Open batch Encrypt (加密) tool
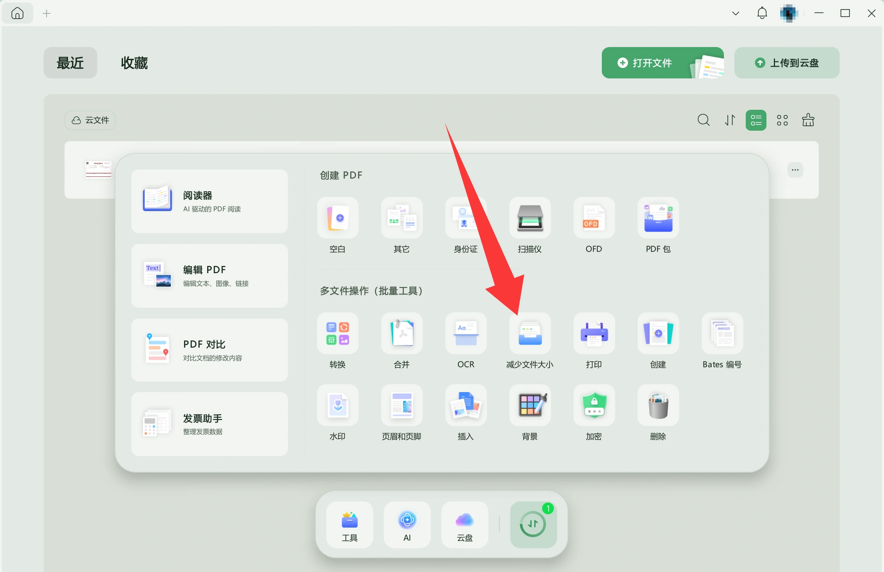Screen dimensions: 884x572 594,405
